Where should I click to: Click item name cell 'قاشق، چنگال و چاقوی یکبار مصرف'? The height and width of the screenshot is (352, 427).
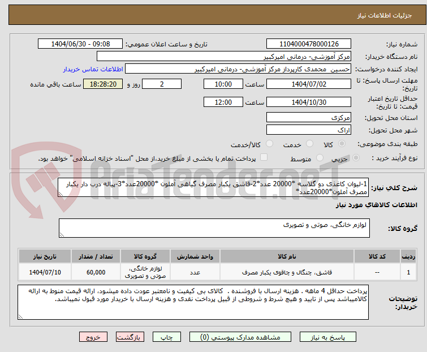click(x=287, y=272)
